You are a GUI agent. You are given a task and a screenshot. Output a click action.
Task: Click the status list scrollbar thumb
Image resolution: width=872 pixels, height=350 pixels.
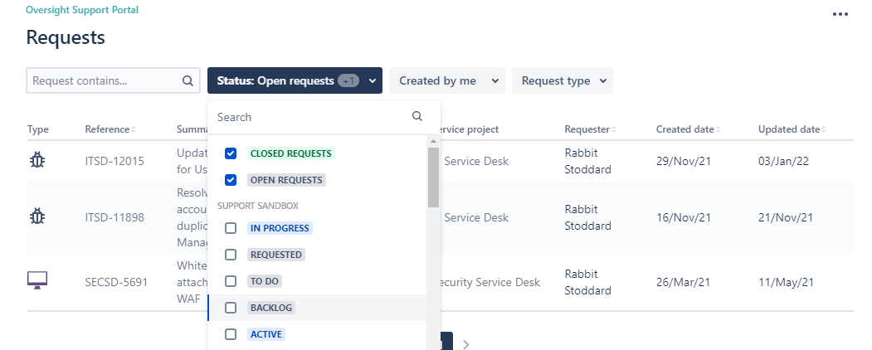[433, 177]
